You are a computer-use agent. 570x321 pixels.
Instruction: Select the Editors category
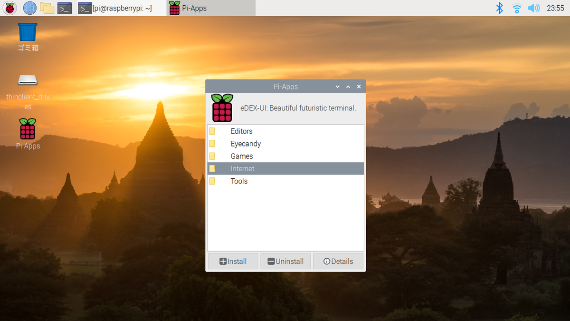285,131
